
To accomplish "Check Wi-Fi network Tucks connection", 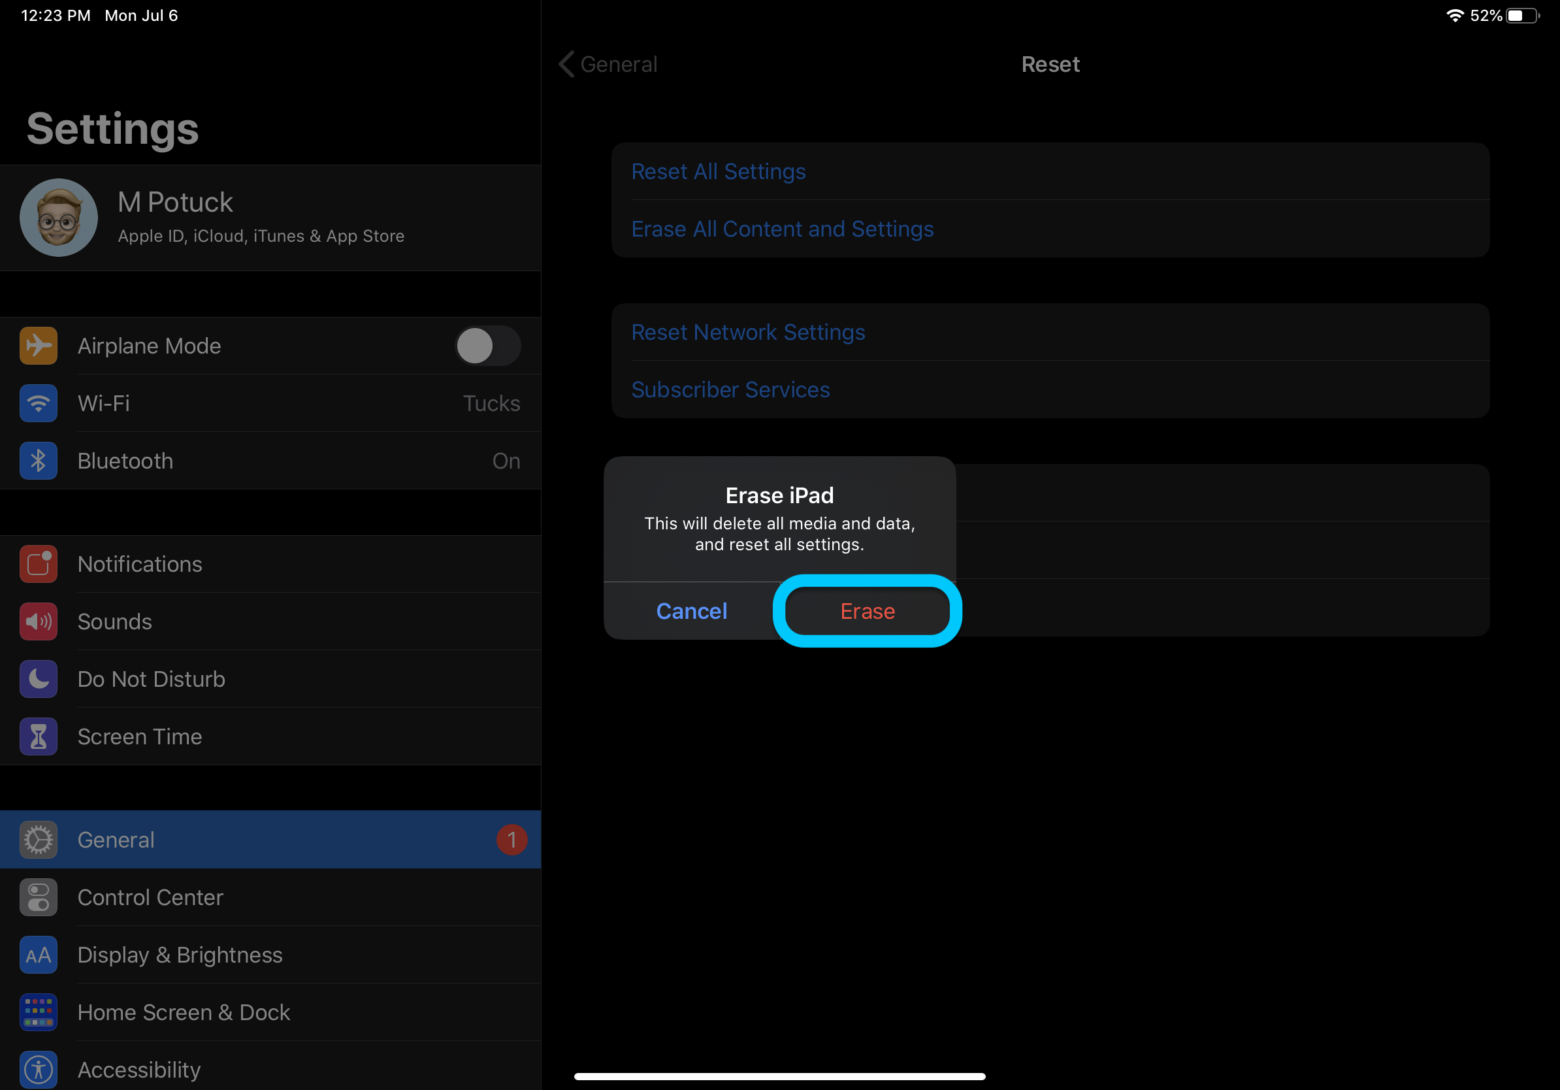I will coord(270,403).
